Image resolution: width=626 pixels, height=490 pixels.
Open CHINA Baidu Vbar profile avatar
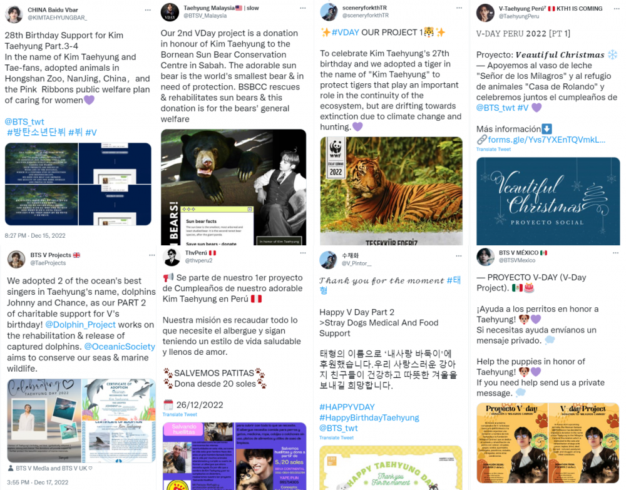[14, 14]
